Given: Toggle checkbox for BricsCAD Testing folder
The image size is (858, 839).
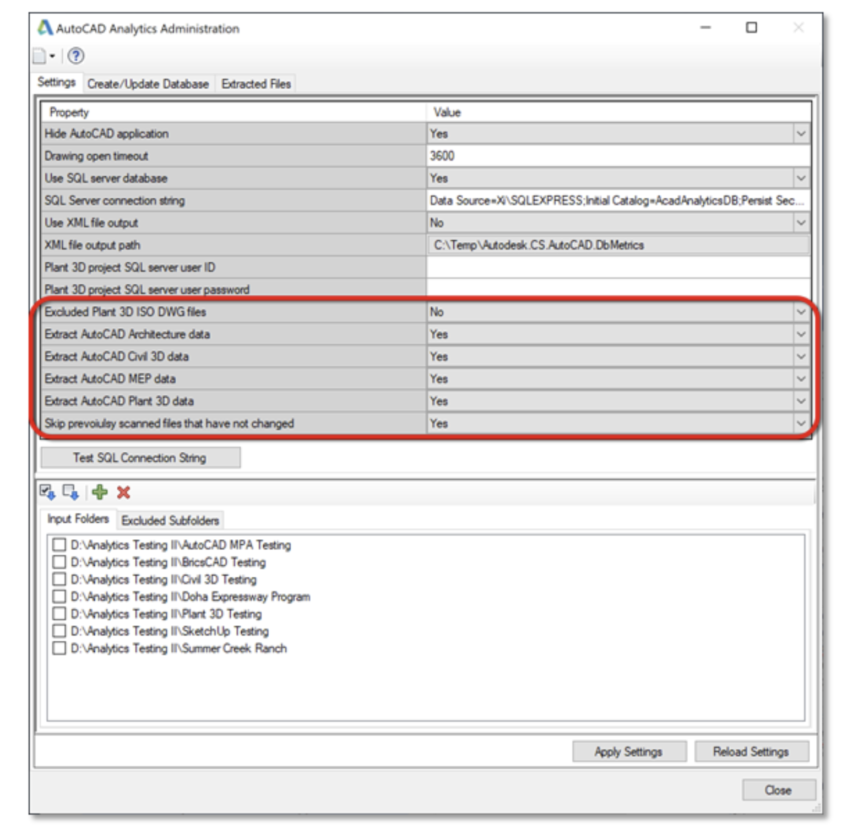Looking at the screenshot, I should [59, 562].
